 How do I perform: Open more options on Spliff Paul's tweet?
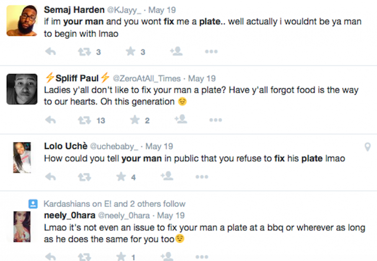pos(215,120)
